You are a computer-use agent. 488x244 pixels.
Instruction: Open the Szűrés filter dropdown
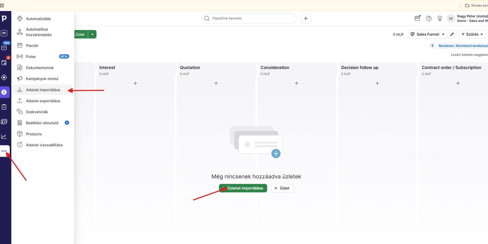[472, 34]
